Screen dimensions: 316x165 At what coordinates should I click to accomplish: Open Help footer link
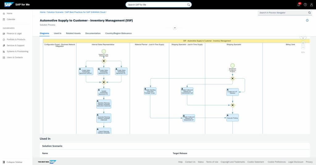(x=180, y=162)
